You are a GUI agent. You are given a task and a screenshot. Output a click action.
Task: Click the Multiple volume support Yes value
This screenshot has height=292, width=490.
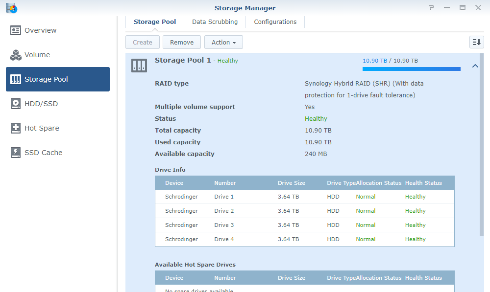[310, 107]
